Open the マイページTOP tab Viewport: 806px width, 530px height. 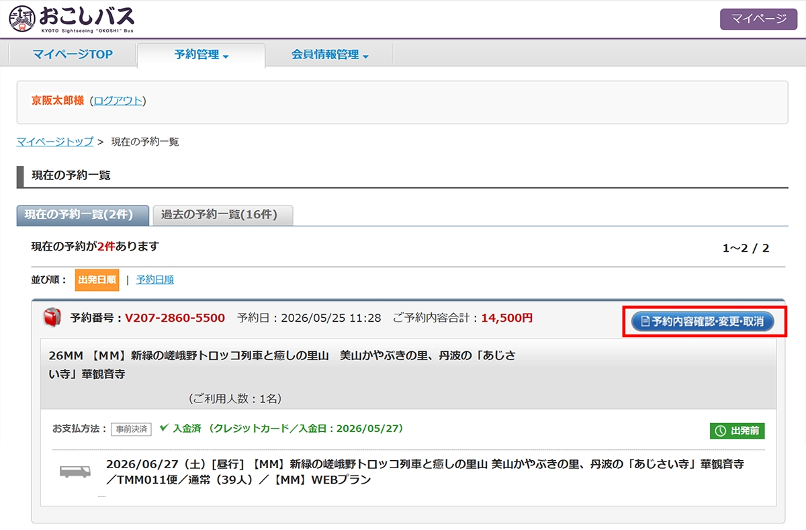(x=73, y=54)
